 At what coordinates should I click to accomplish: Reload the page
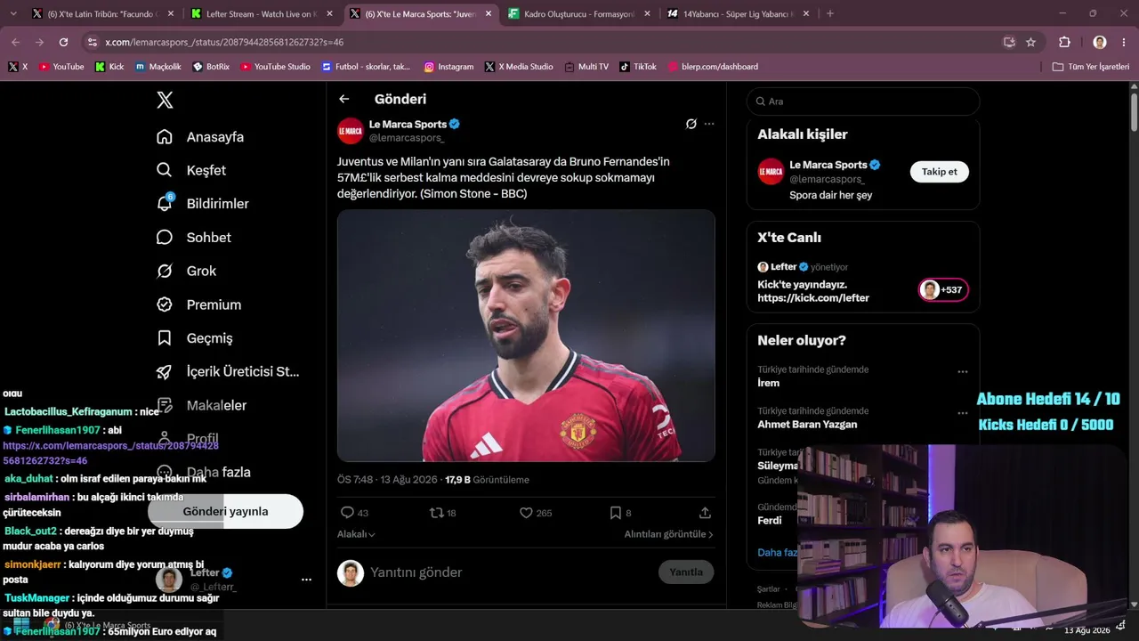(x=63, y=42)
